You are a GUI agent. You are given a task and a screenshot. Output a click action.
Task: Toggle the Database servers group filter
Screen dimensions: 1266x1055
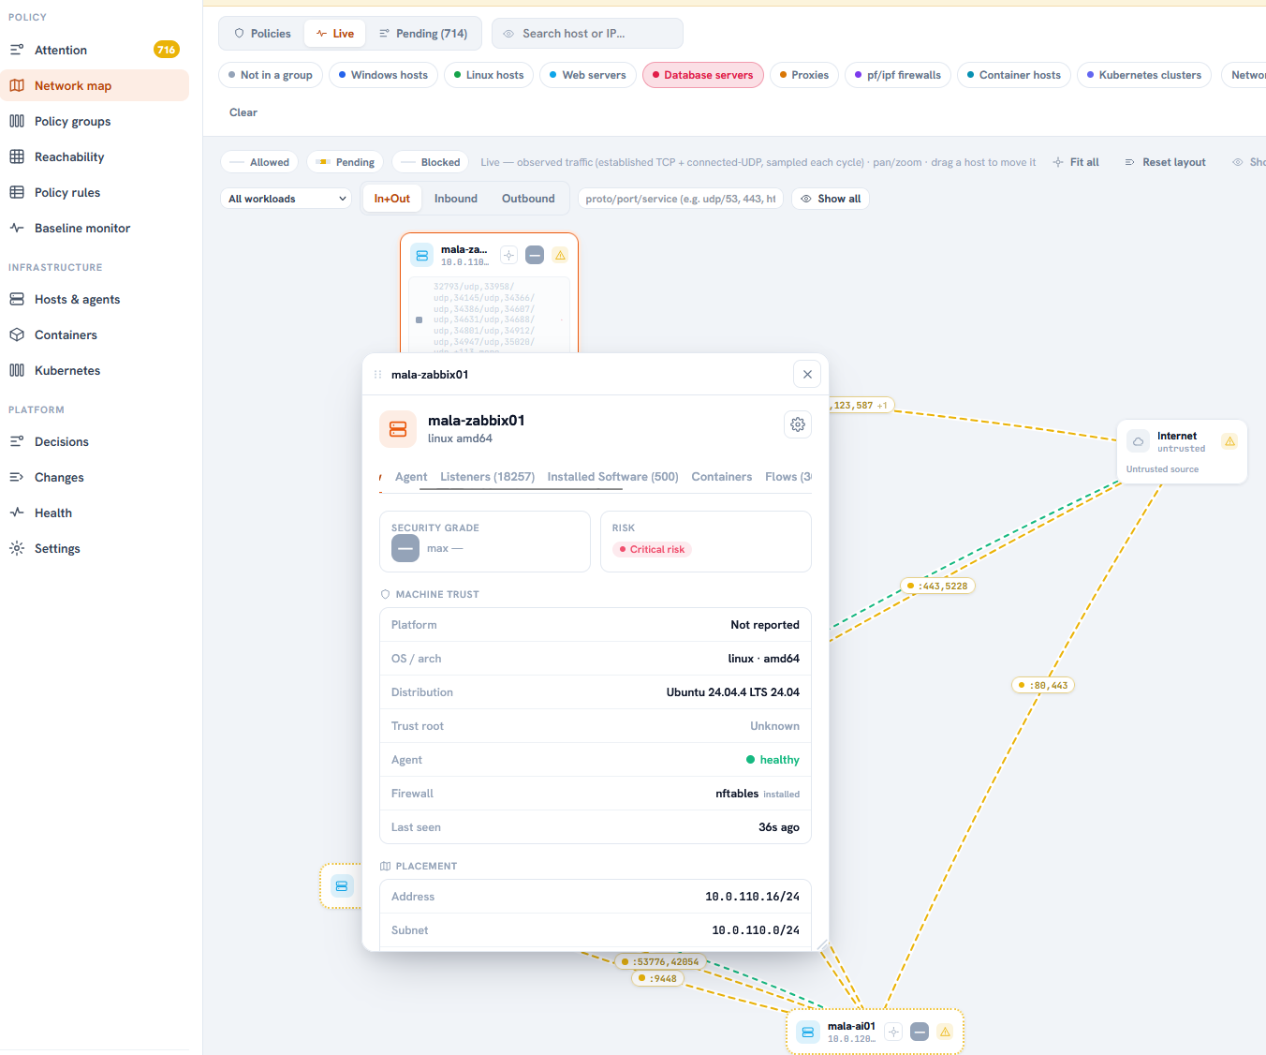point(703,75)
